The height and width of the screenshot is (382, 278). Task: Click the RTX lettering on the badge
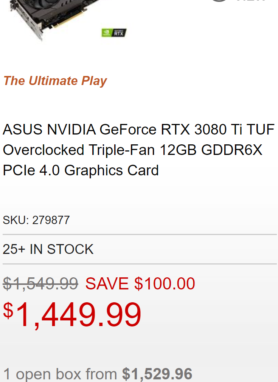pyautogui.click(x=118, y=33)
